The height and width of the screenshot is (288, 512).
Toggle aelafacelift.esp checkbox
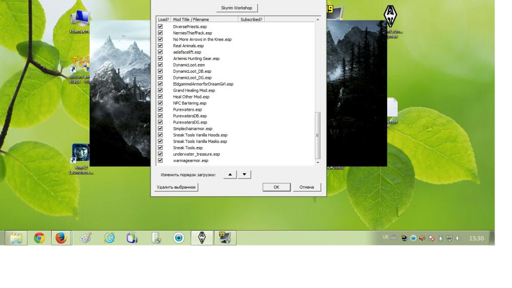(160, 52)
